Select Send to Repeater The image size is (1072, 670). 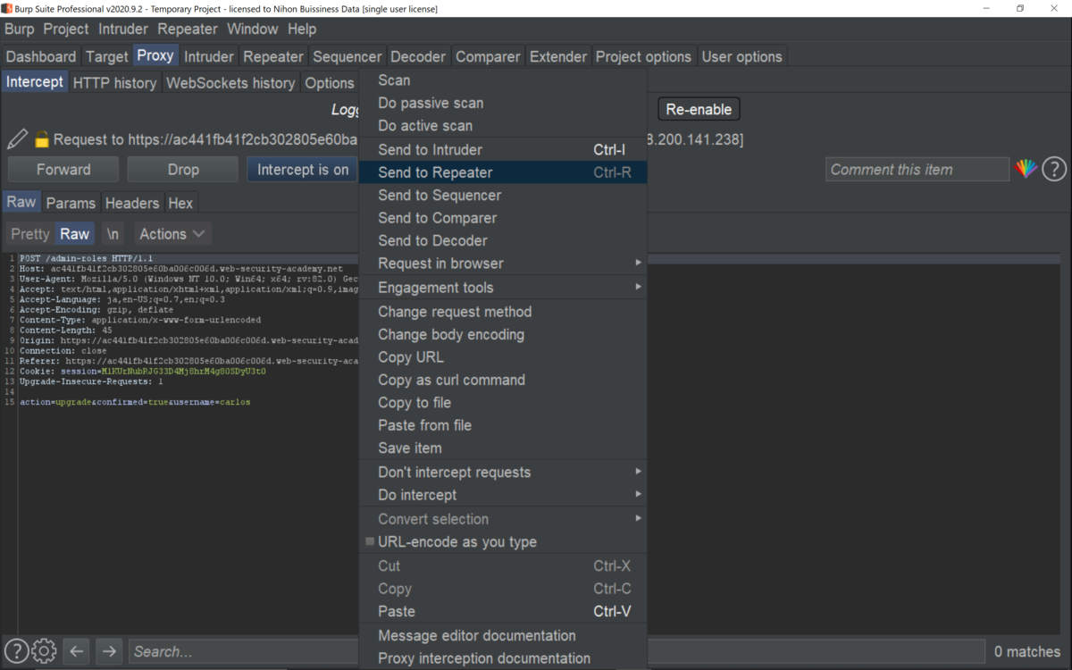502,172
